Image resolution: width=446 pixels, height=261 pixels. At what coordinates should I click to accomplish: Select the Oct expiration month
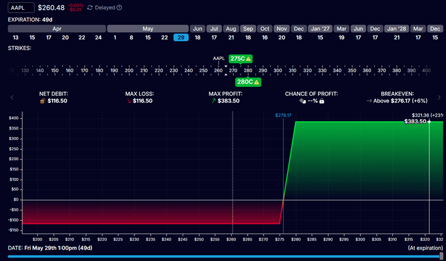click(265, 29)
